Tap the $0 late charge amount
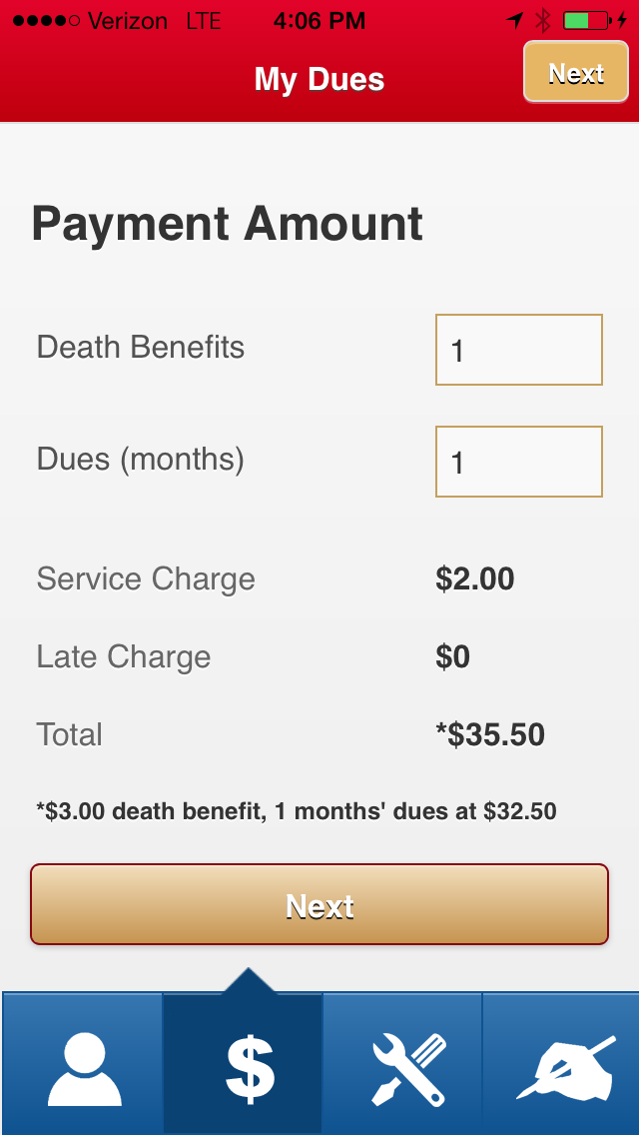The image size is (639, 1135). (x=453, y=656)
